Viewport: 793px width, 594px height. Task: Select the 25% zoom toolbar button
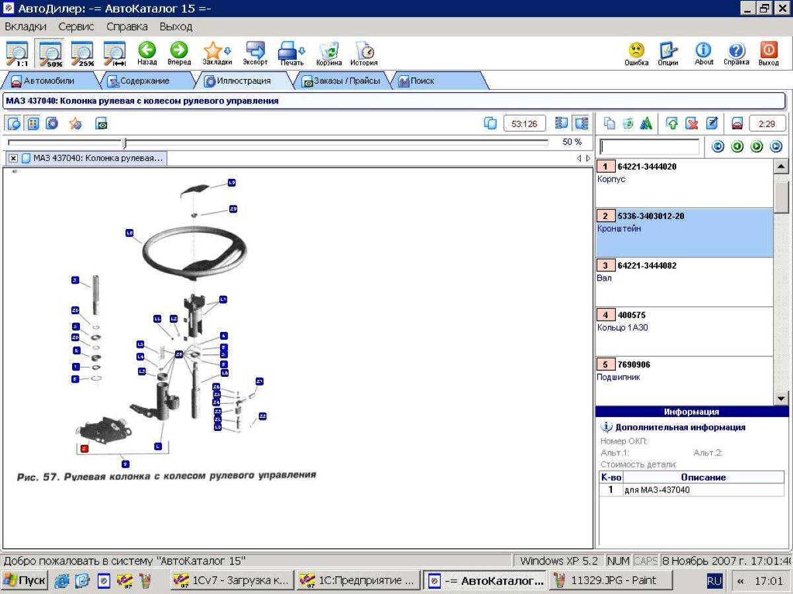point(83,54)
